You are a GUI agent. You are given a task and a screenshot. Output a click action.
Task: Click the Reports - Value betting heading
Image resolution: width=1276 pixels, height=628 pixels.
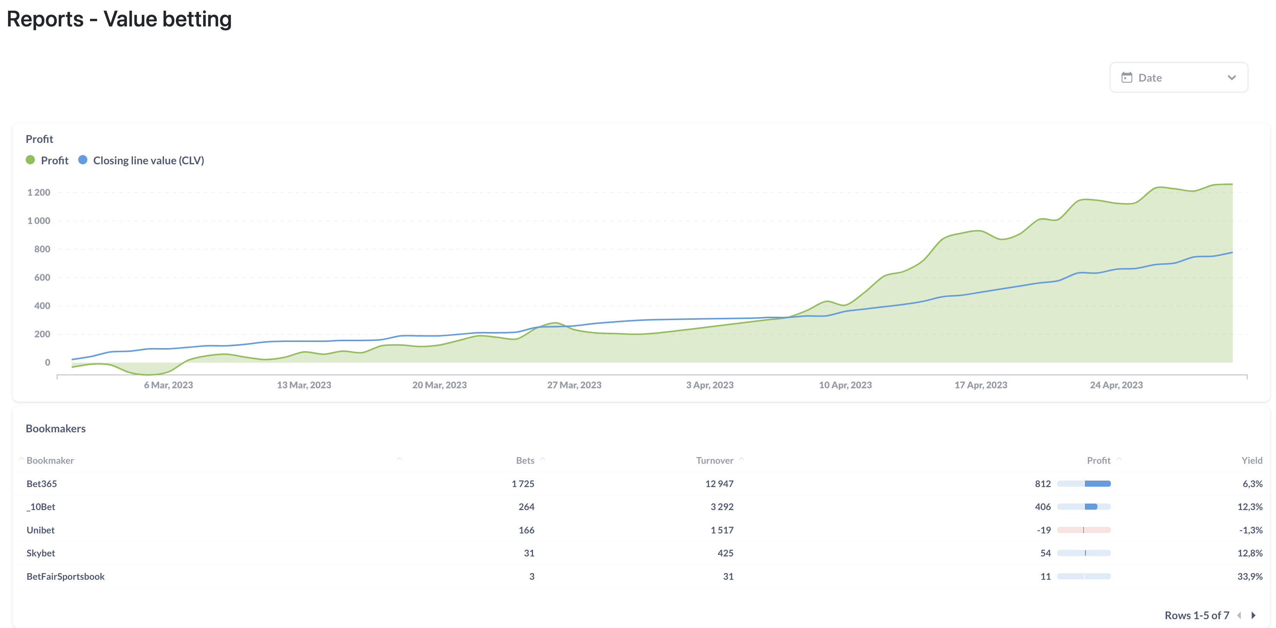click(x=119, y=19)
